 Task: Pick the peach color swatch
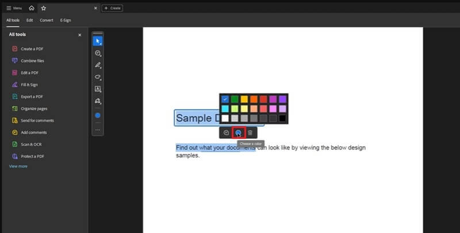coord(254,109)
